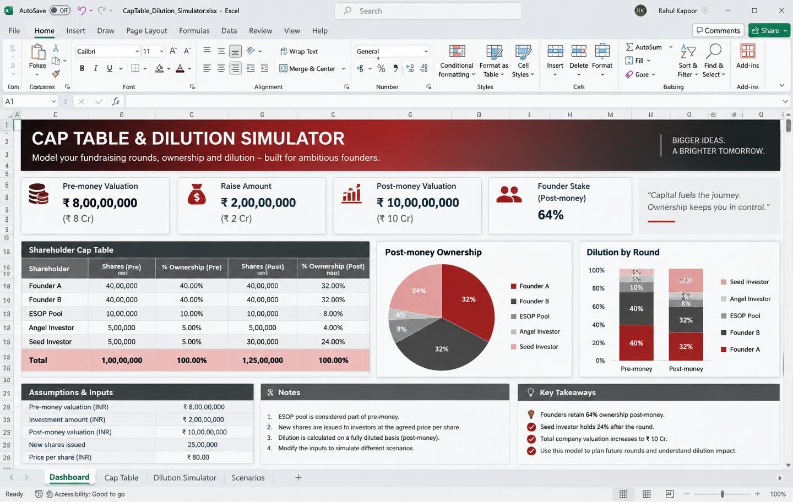Open the Add-ins gallery

pyautogui.click(x=747, y=56)
